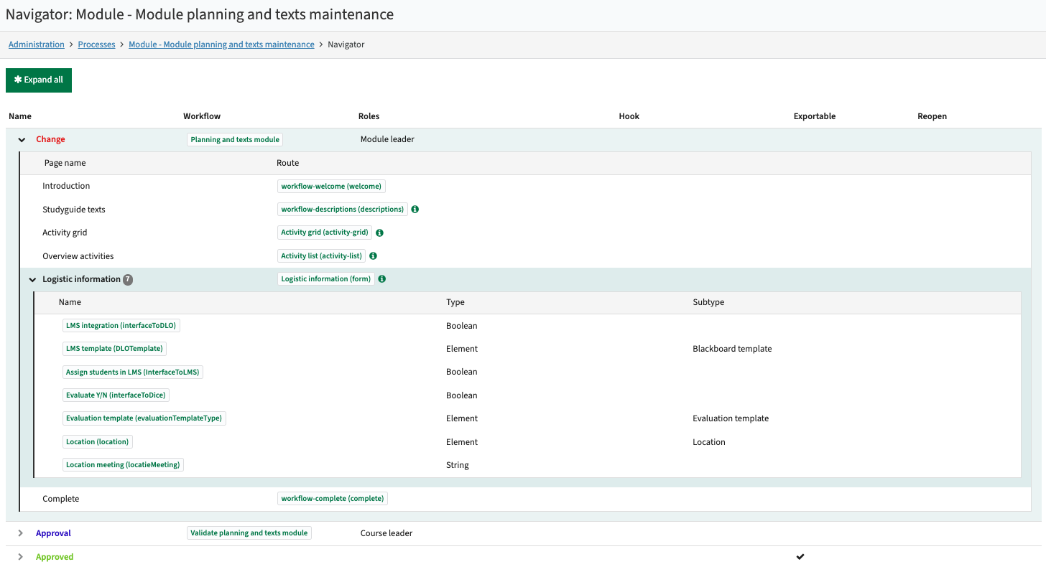
Task: Click the Course leader role text
Action: pyautogui.click(x=387, y=533)
